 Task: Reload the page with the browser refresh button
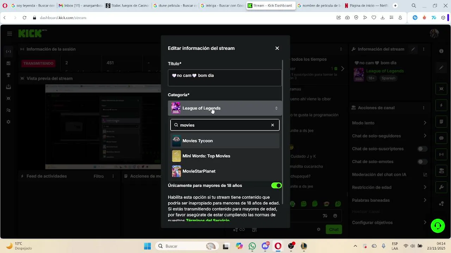(x=24, y=18)
